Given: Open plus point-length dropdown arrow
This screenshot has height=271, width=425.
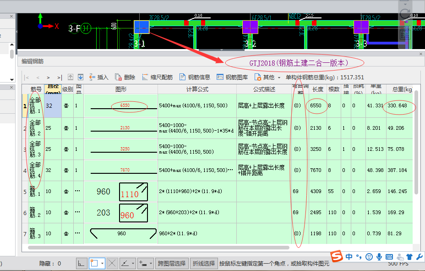Looking at the screenshot, I should click(151, 263).
